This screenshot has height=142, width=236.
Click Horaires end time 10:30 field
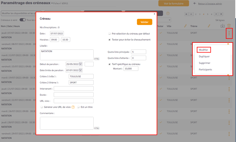[66, 40]
